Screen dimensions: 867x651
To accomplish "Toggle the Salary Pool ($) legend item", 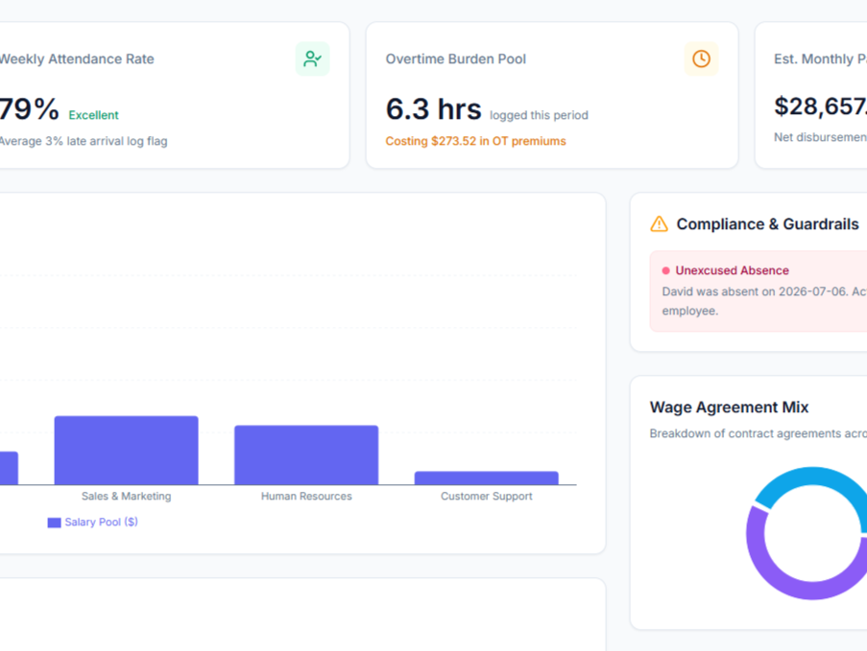I will click(93, 523).
